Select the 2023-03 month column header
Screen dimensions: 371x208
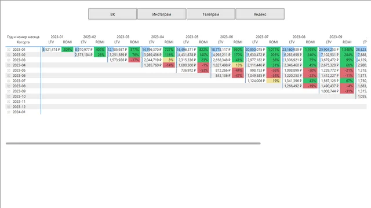pyautogui.click(x=123, y=37)
